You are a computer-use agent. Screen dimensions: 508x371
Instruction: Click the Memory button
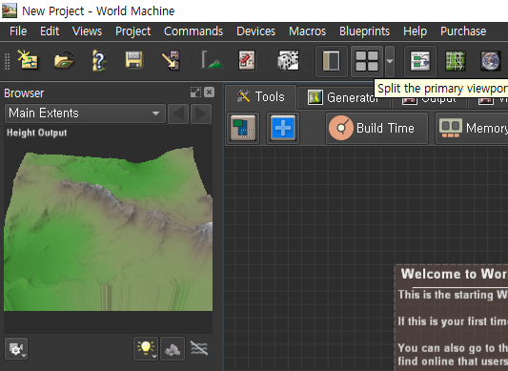pos(472,128)
